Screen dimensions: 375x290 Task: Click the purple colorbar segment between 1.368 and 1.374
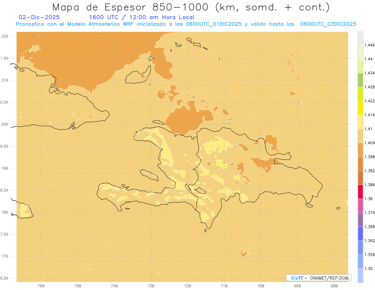pyautogui.click(x=360, y=220)
